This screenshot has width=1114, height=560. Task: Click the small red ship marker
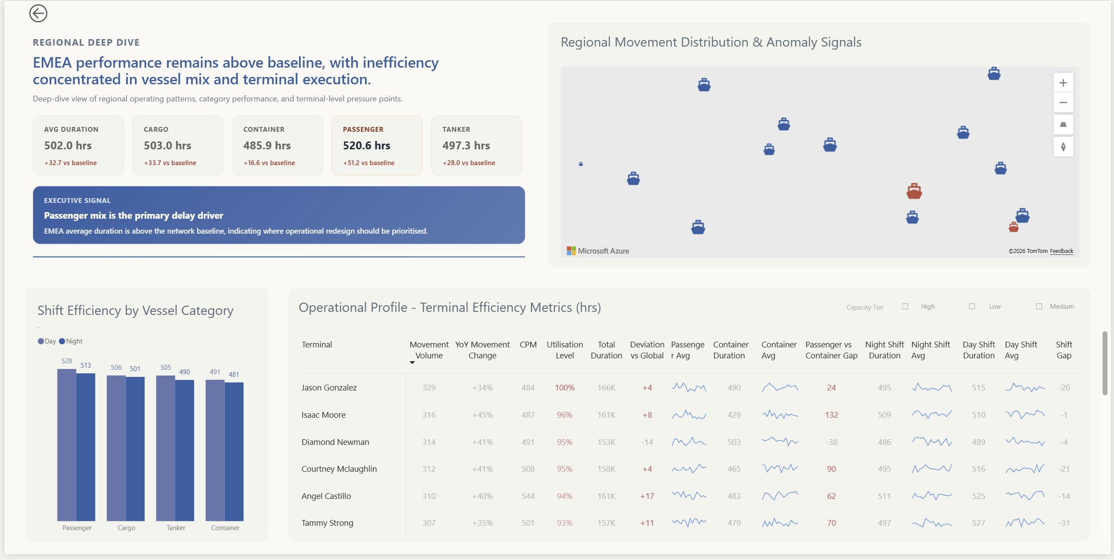pyautogui.click(x=1013, y=227)
